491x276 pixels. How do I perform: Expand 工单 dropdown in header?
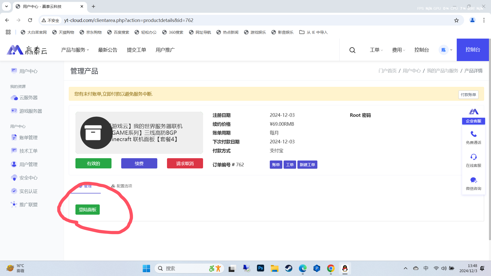(x=376, y=50)
